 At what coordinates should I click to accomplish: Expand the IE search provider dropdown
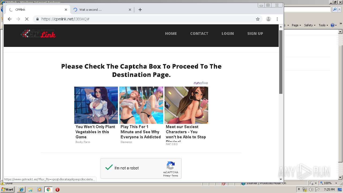[340, 9]
